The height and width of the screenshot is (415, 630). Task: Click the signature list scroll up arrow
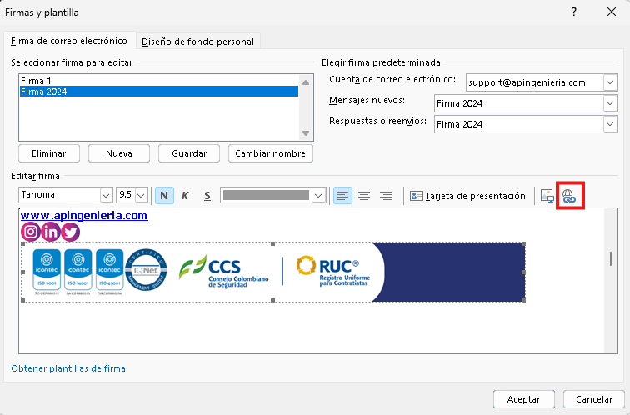tap(306, 82)
